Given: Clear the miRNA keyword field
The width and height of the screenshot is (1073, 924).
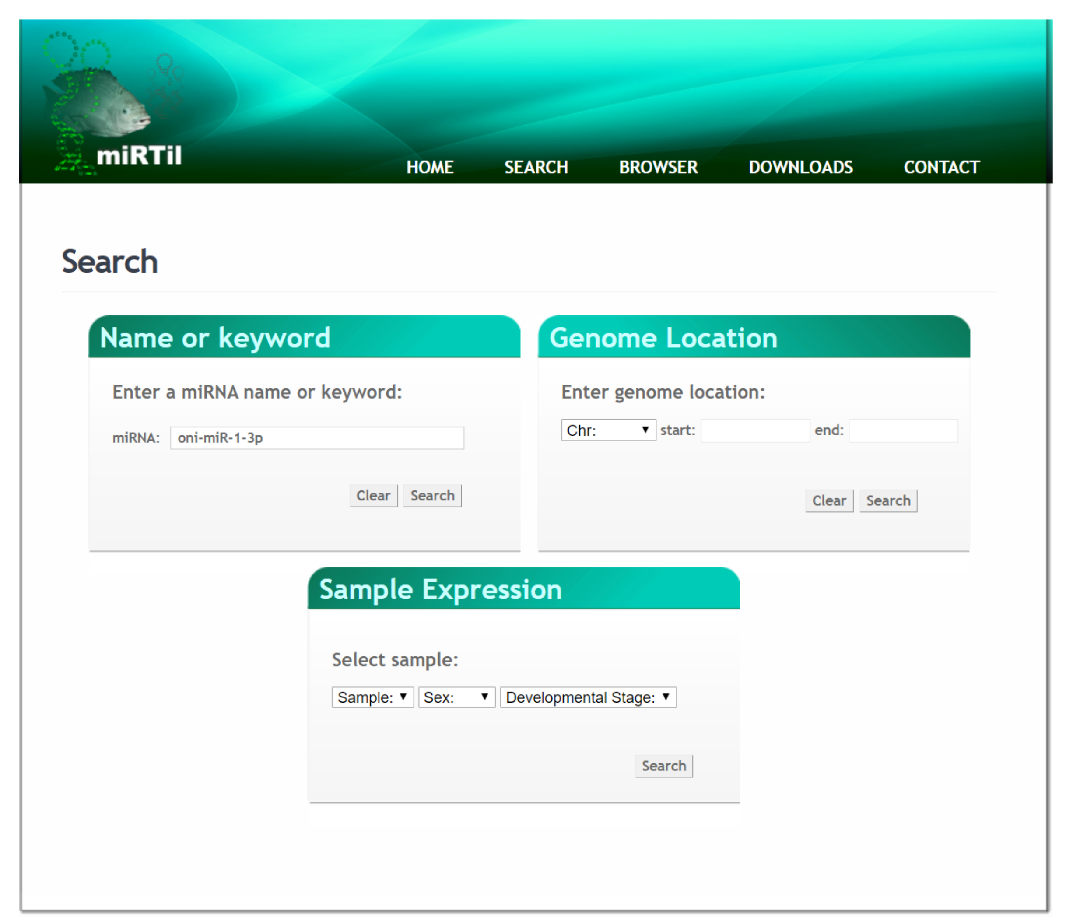Looking at the screenshot, I should (373, 495).
